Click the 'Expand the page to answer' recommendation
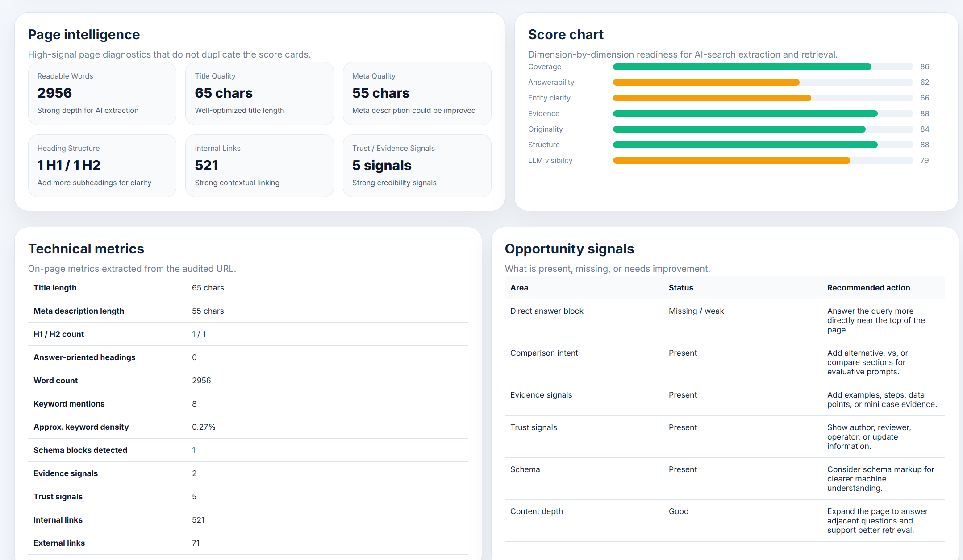963x560 pixels. (x=877, y=521)
